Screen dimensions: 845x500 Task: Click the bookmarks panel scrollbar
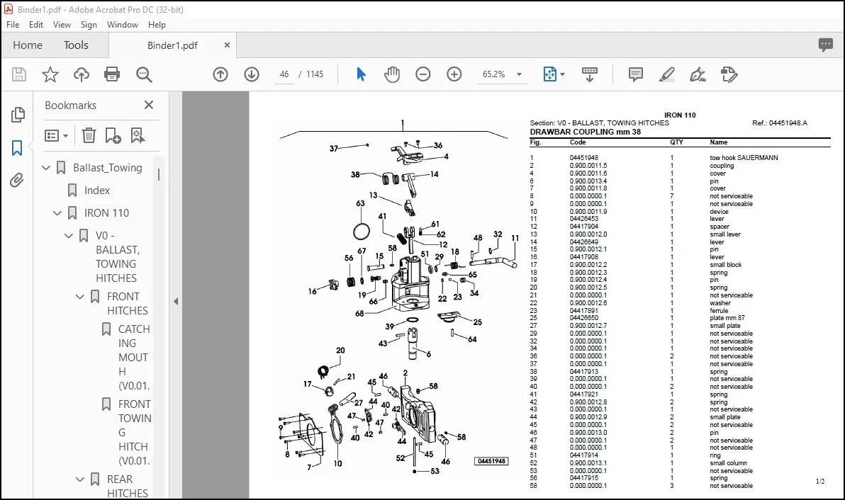(x=159, y=174)
